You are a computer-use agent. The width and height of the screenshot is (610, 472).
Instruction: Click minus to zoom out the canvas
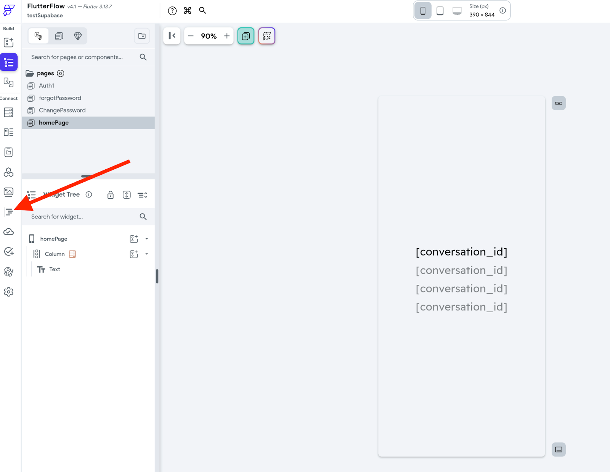coord(191,36)
